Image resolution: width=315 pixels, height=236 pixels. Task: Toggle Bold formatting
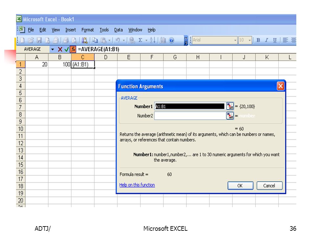258,40
